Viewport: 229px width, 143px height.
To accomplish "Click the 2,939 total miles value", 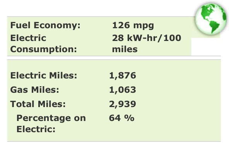I will [123, 104].
